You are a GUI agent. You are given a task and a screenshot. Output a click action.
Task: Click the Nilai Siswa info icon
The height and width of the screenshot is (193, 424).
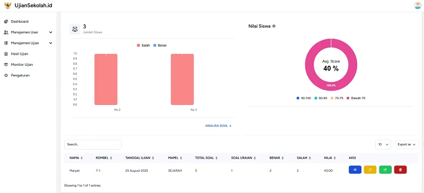(274, 27)
